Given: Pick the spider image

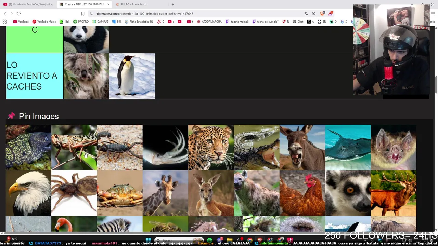Looking at the screenshot, I should pos(74,193).
